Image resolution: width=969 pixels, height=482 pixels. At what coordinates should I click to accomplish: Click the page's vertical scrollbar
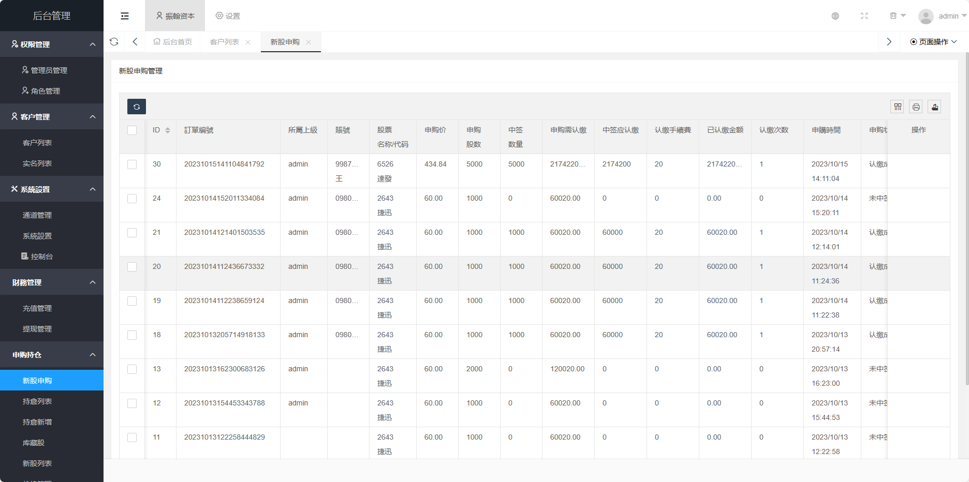coord(967,219)
